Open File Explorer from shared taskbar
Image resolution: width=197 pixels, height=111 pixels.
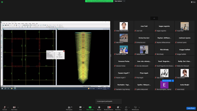pyautogui.click(x=12, y=88)
